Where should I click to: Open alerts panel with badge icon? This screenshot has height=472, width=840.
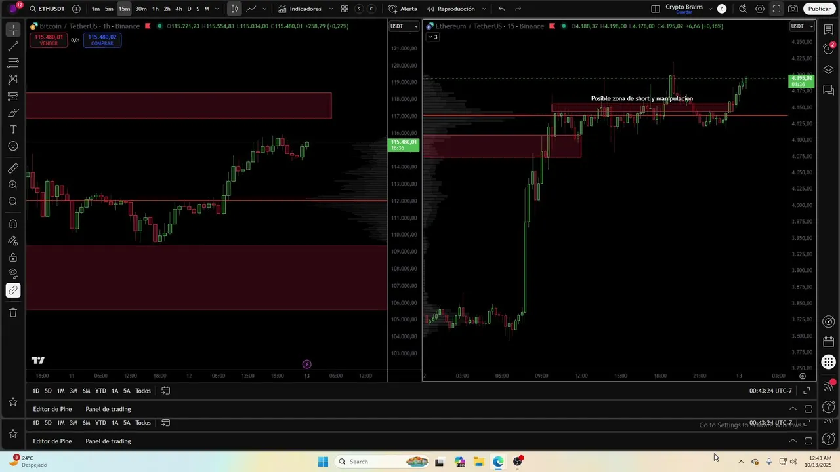pos(829,49)
